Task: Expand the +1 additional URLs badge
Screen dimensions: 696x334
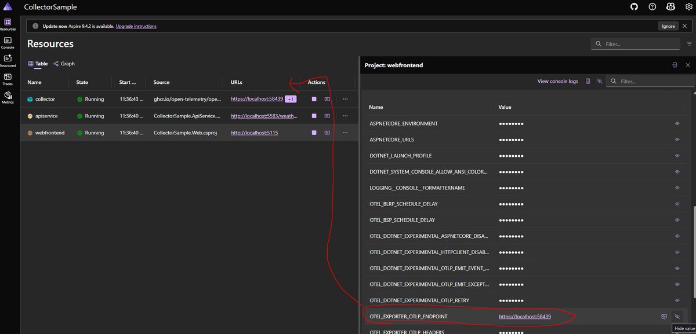Action: click(x=291, y=99)
